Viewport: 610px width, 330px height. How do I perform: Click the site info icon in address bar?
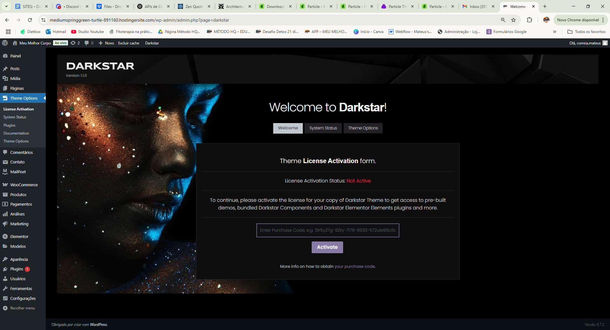pyautogui.click(x=44, y=20)
